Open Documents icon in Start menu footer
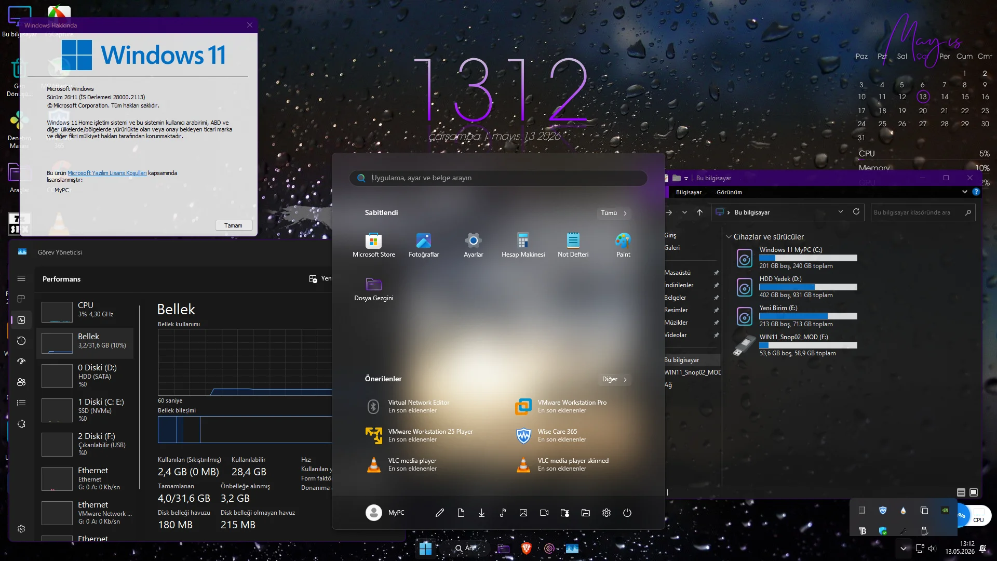Screen dimensions: 997x561 tap(461, 513)
